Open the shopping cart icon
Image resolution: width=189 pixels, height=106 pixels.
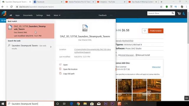[x=179, y=14]
